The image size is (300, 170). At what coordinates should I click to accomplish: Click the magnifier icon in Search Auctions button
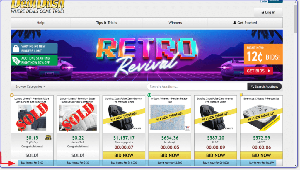253,86
